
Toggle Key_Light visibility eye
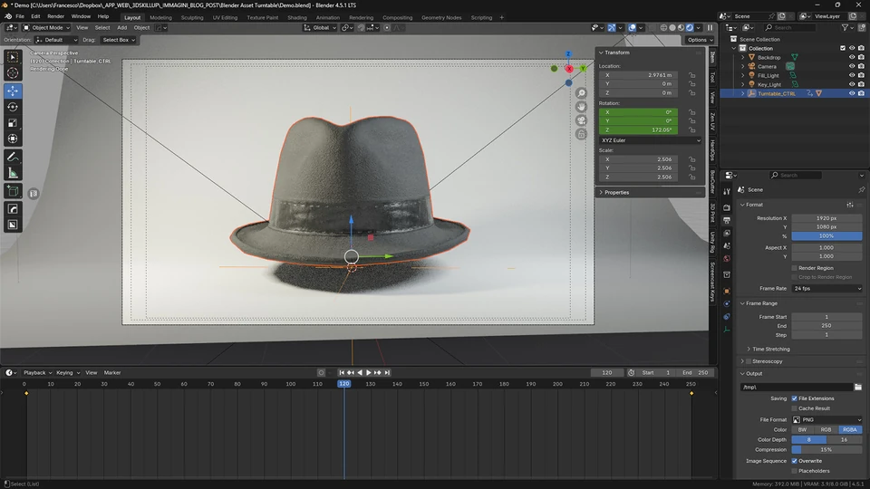[852, 84]
